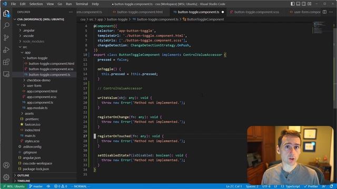Open the Accounts menu icon
The width and height of the screenshot is (337, 189).
point(6,165)
